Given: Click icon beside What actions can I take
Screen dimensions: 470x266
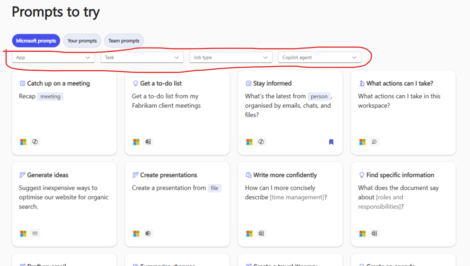Looking at the screenshot, I should tap(362, 83).
